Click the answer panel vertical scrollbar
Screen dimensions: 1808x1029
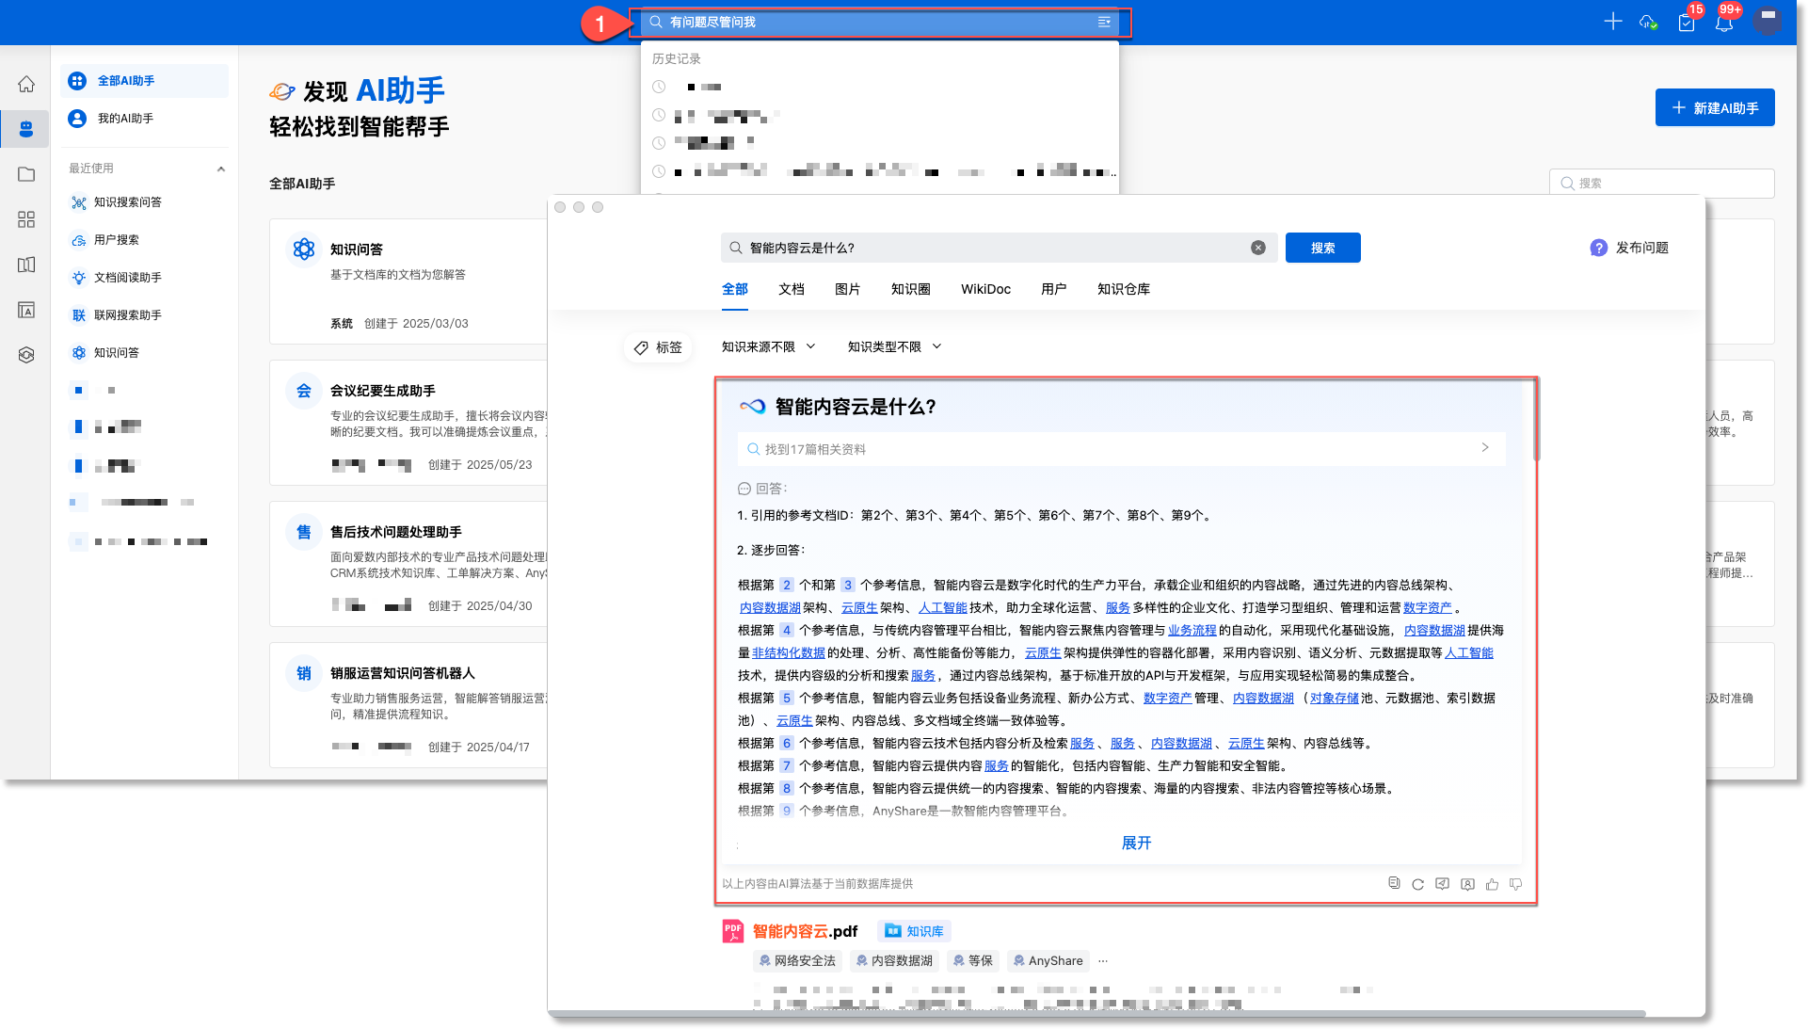pyautogui.click(x=1536, y=422)
